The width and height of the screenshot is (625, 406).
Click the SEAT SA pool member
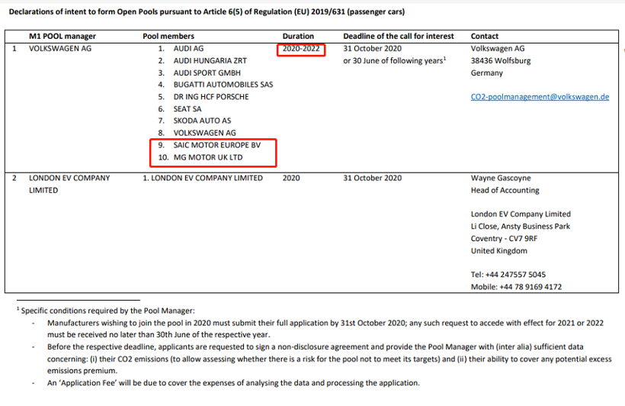click(x=187, y=109)
